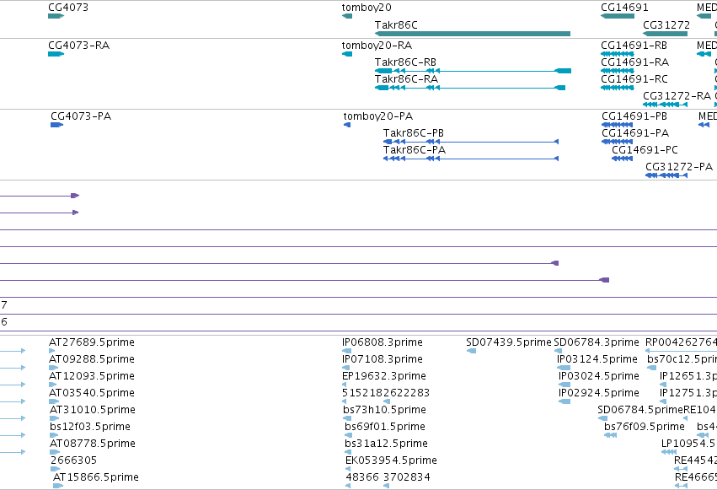The height and width of the screenshot is (490, 717).
Task: Select the CG4073 gene arrow glyph
Action: point(56,16)
